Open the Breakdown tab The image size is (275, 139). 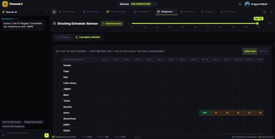click(143, 12)
